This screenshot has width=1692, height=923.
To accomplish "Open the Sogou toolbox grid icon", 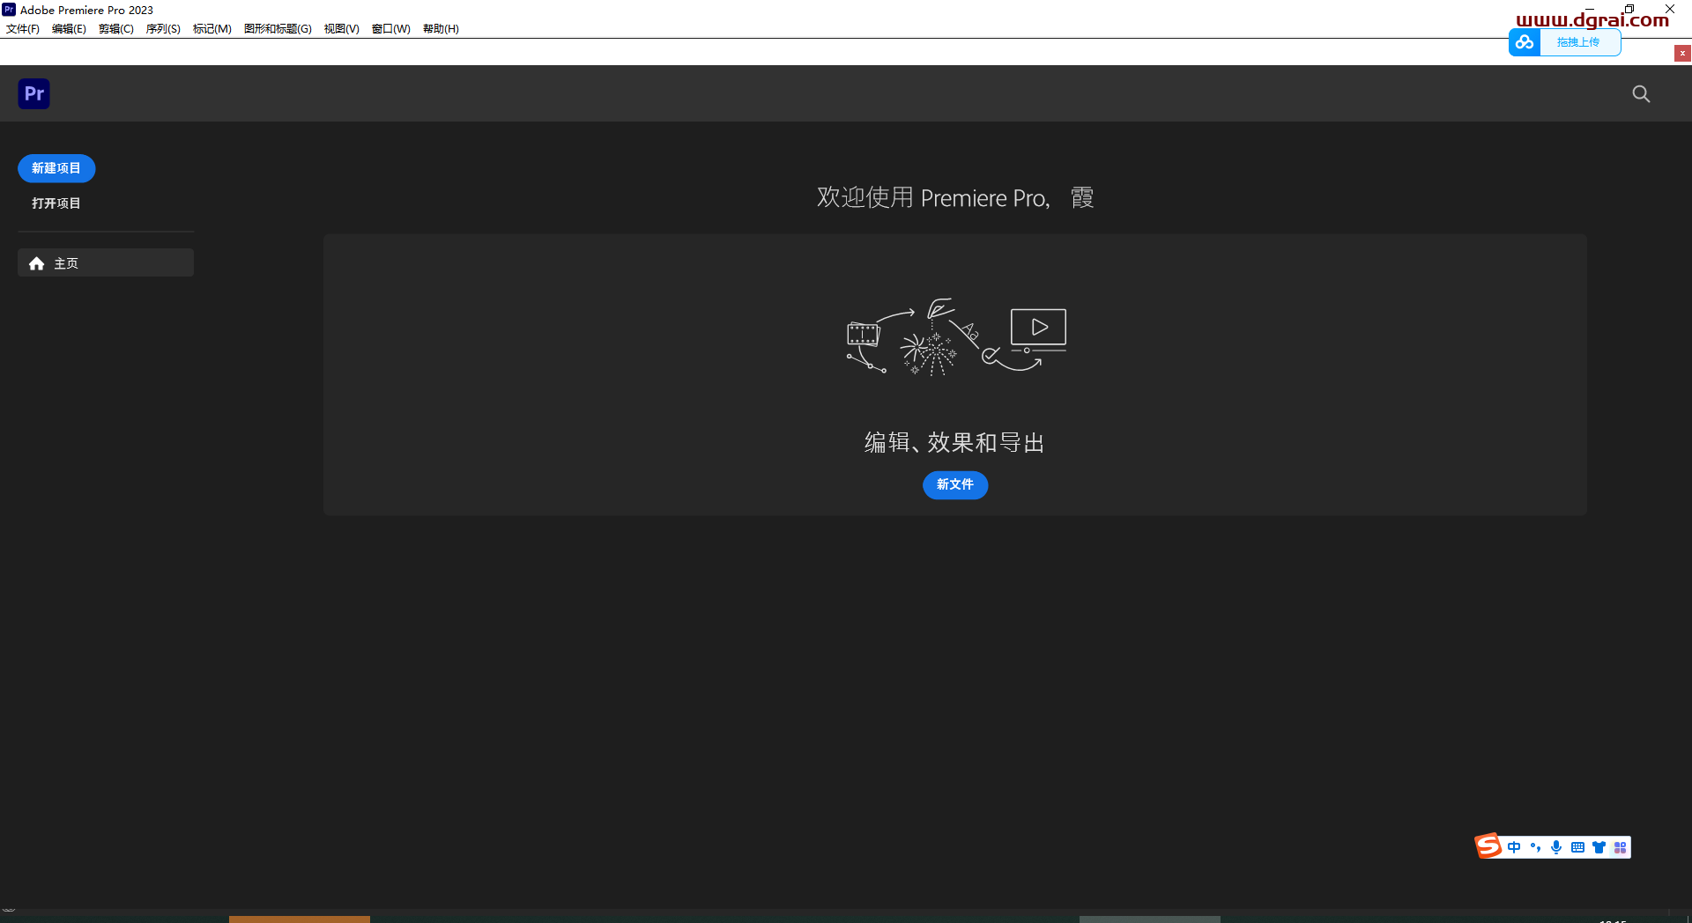I will (1621, 847).
